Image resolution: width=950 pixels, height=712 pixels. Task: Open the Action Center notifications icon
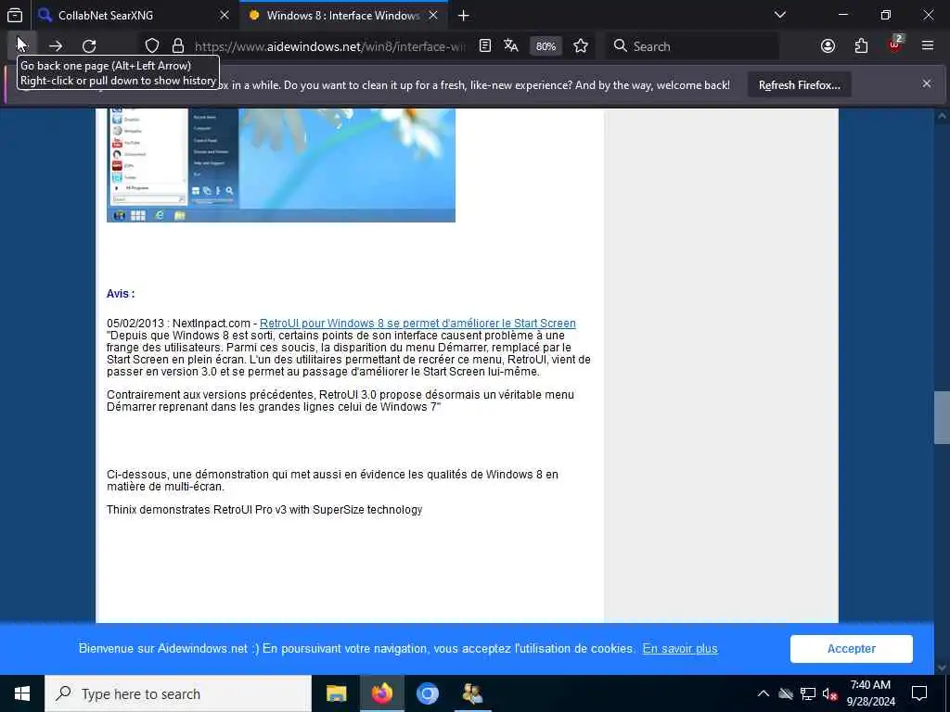click(x=919, y=693)
